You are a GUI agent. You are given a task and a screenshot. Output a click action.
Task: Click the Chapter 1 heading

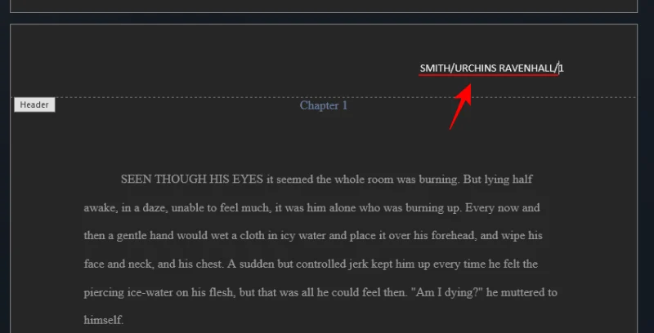click(324, 105)
